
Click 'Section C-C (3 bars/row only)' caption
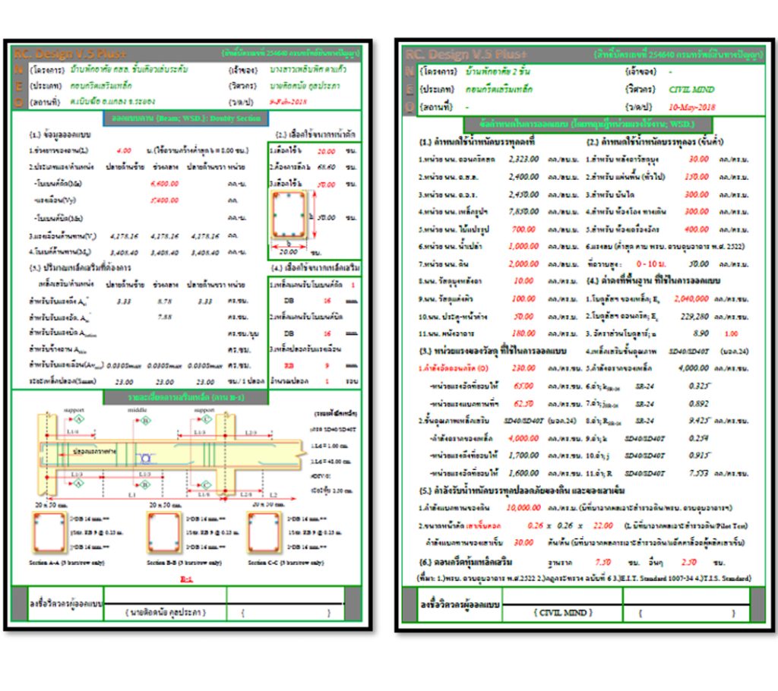[286, 563]
